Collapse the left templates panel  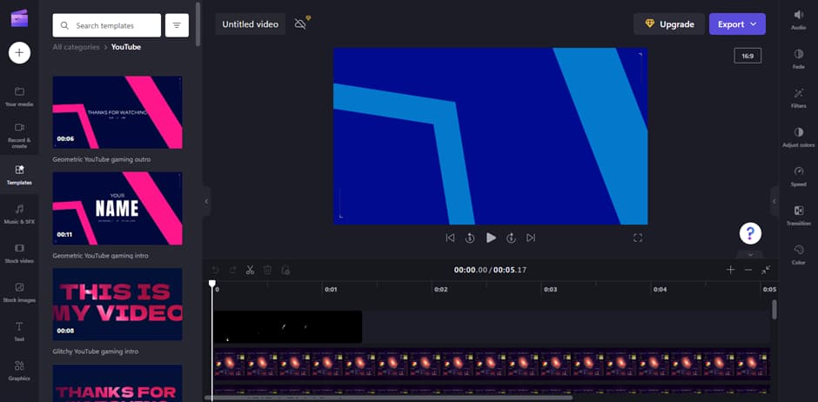tap(206, 201)
